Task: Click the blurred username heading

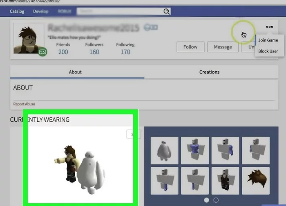Action: point(94,28)
